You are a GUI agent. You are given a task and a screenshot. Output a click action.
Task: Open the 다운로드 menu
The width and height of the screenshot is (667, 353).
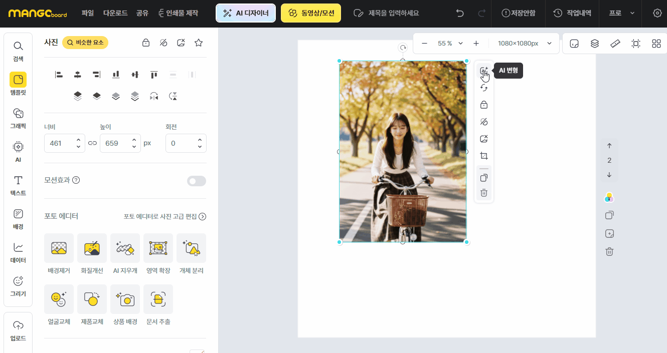tap(115, 13)
